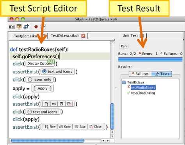185x145 pixels.
Task: Click the green checkmark beside testCloseDialog
Action: [x=128, y=93]
